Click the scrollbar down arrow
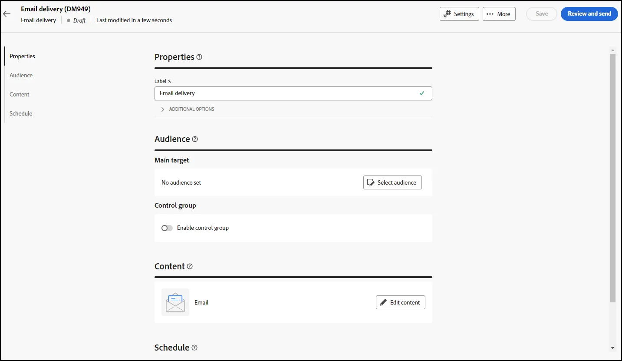 [612, 348]
